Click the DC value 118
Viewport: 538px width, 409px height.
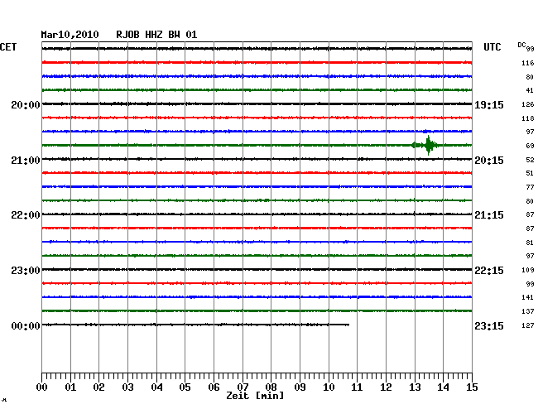(x=528, y=118)
